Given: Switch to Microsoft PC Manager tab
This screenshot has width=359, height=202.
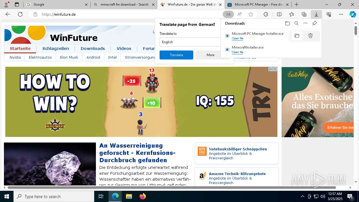Looking at the screenshot, I should 258,4.
